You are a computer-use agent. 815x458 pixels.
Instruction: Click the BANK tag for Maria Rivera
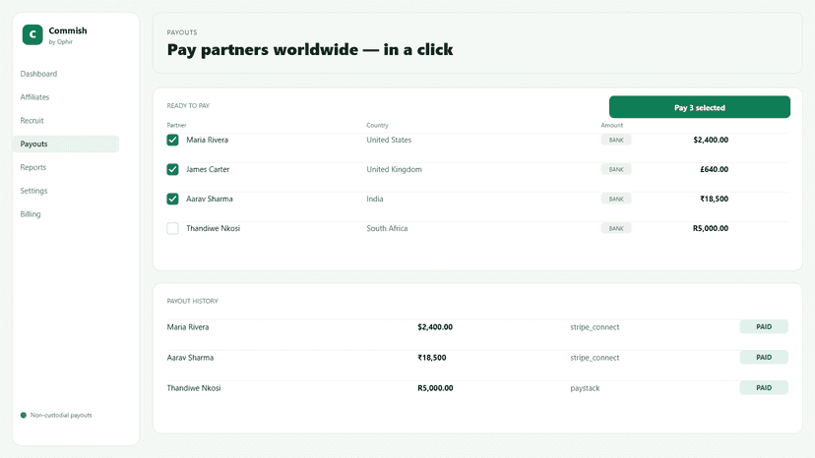coord(616,140)
